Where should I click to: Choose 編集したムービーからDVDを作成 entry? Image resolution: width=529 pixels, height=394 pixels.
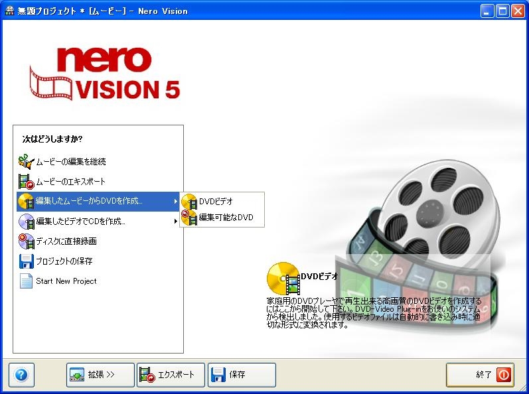[98, 202]
